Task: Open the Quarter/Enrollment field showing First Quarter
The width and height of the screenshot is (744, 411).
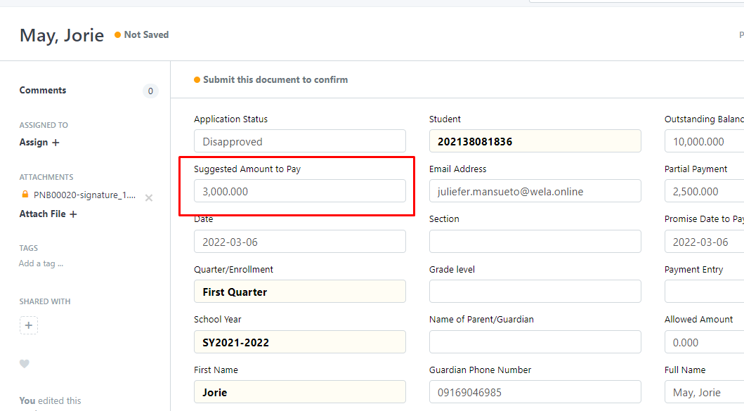Action: coord(300,292)
